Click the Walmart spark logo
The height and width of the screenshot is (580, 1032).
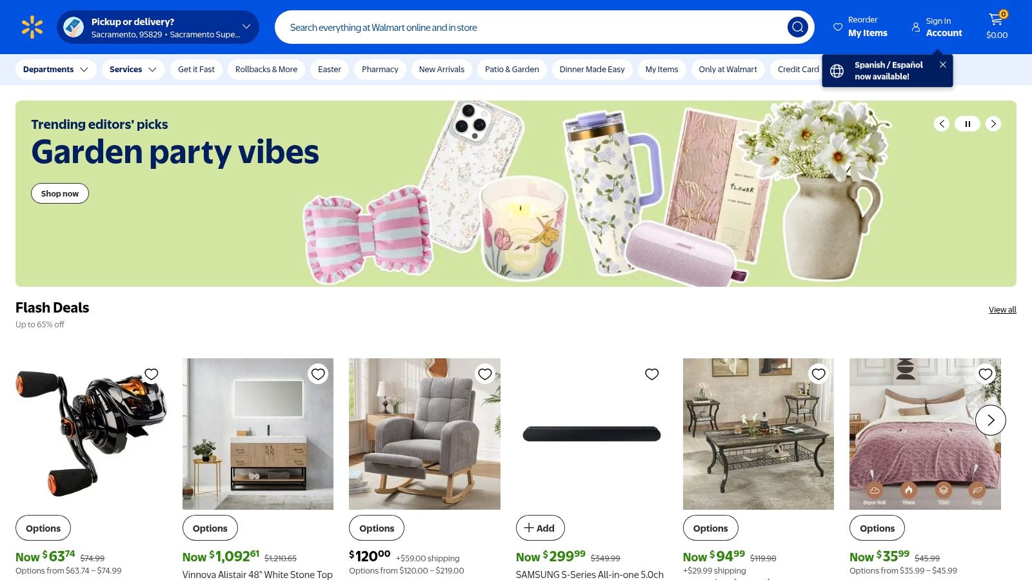32,27
